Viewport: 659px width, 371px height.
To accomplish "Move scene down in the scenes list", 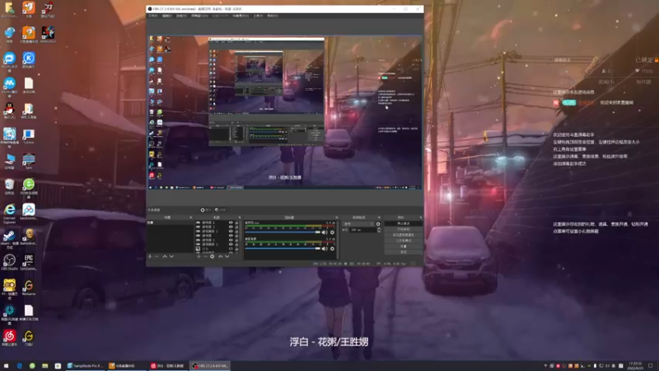I will [171, 256].
